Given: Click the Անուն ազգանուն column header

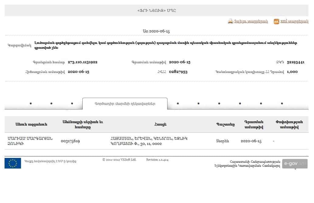Looking at the screenshot, I should pos(31,124).
